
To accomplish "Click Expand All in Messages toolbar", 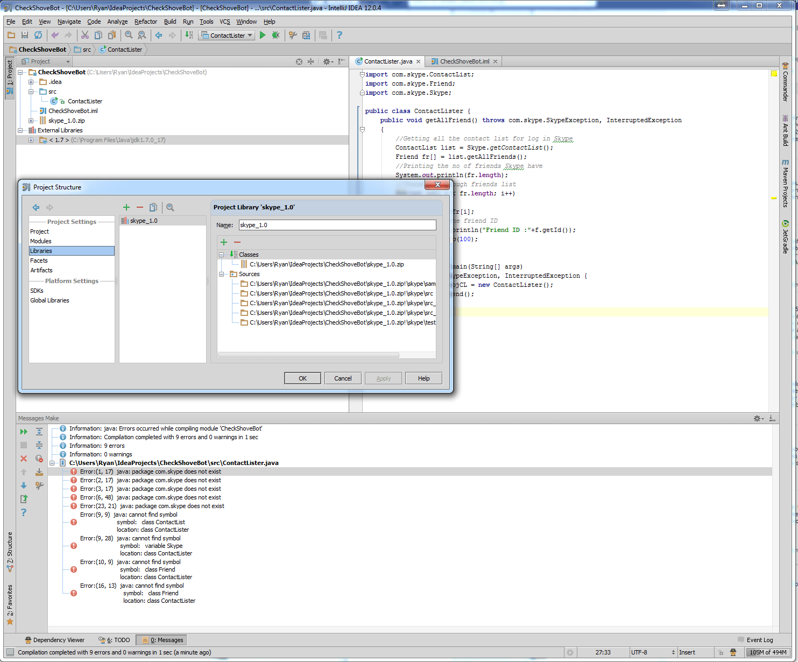I will point(39,432).
